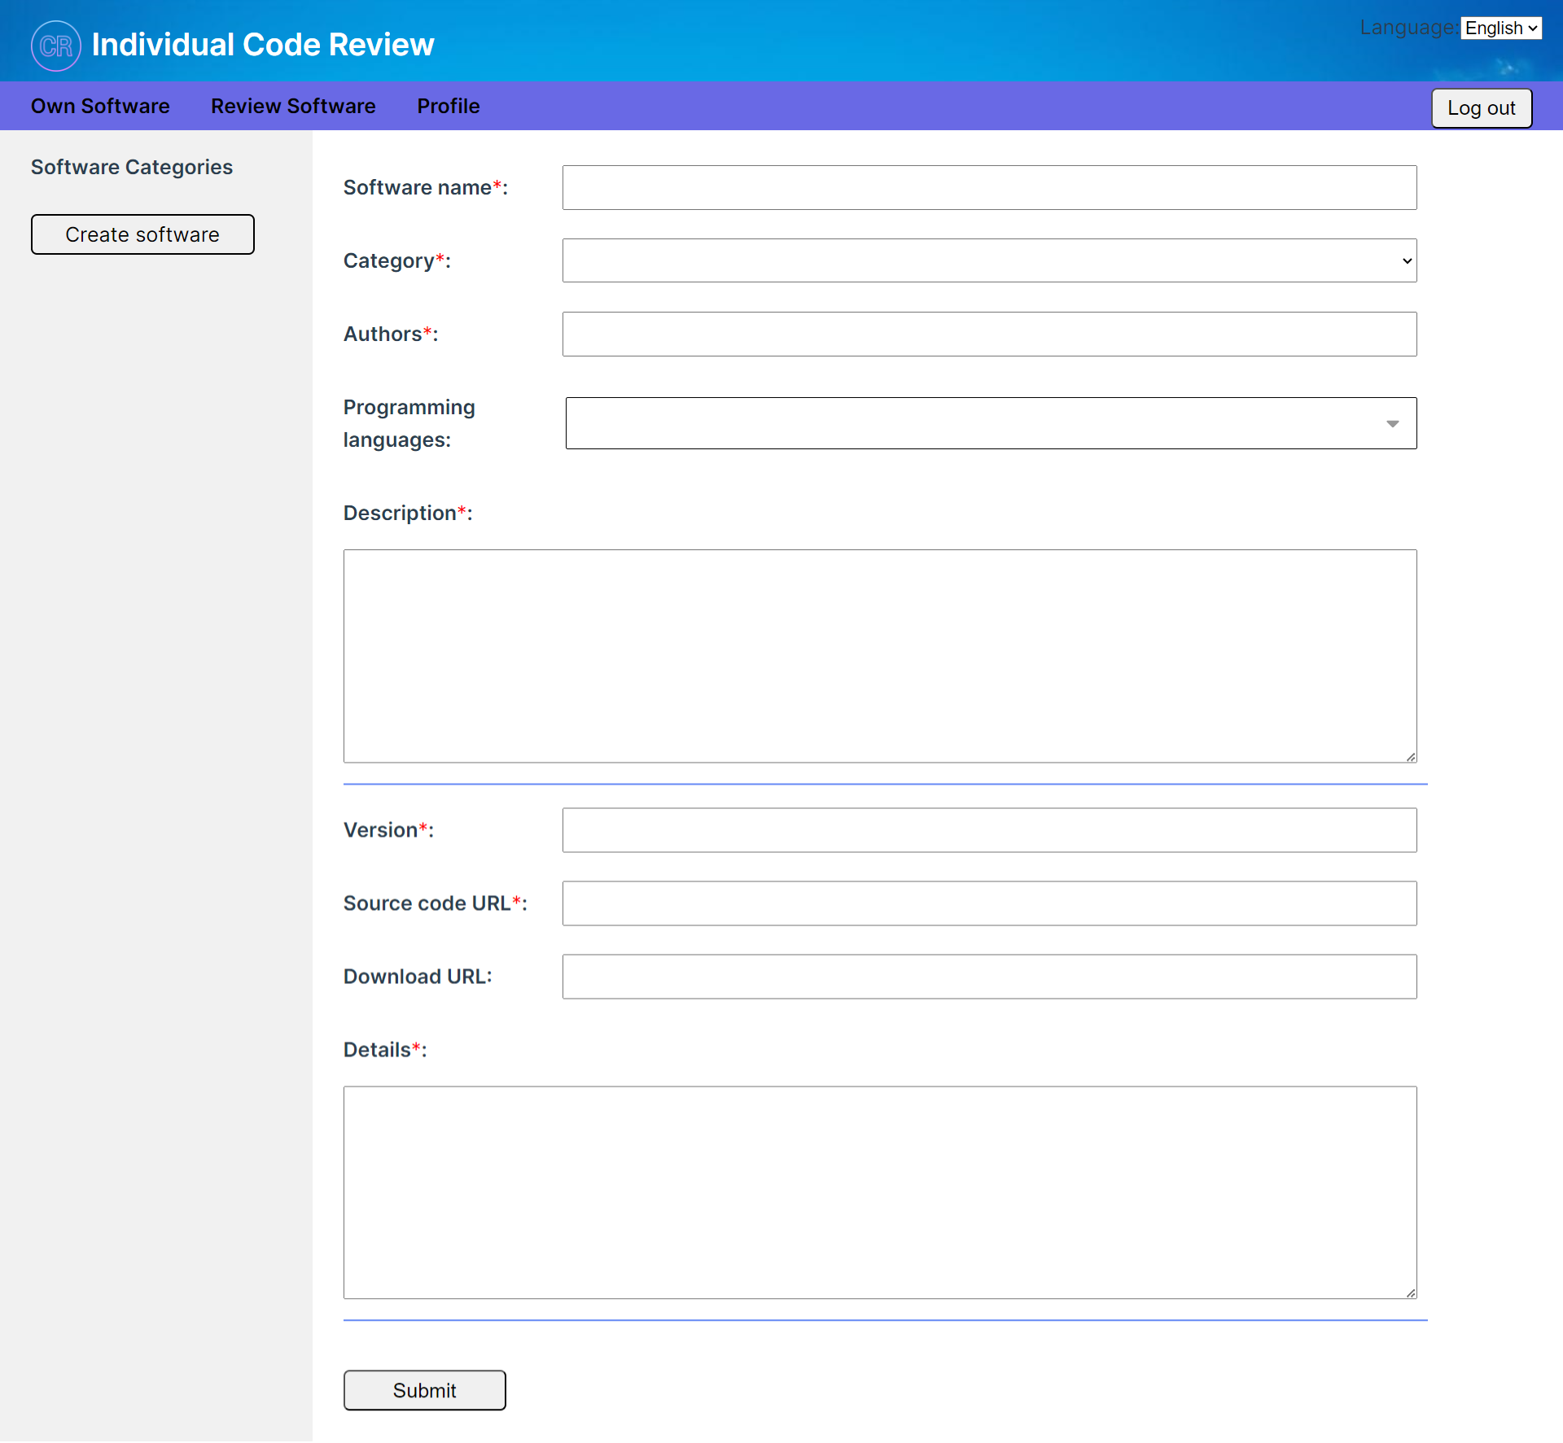
Task: Focus the Source code URL field
Action: pyautogui.click(x=989, y=903)
